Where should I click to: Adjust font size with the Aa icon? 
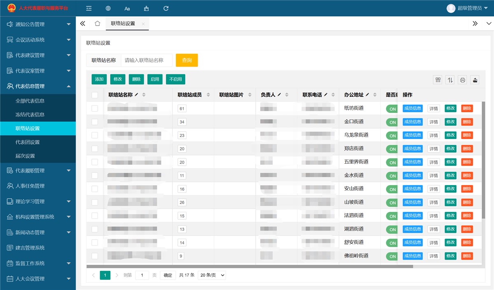click(127, 8)
